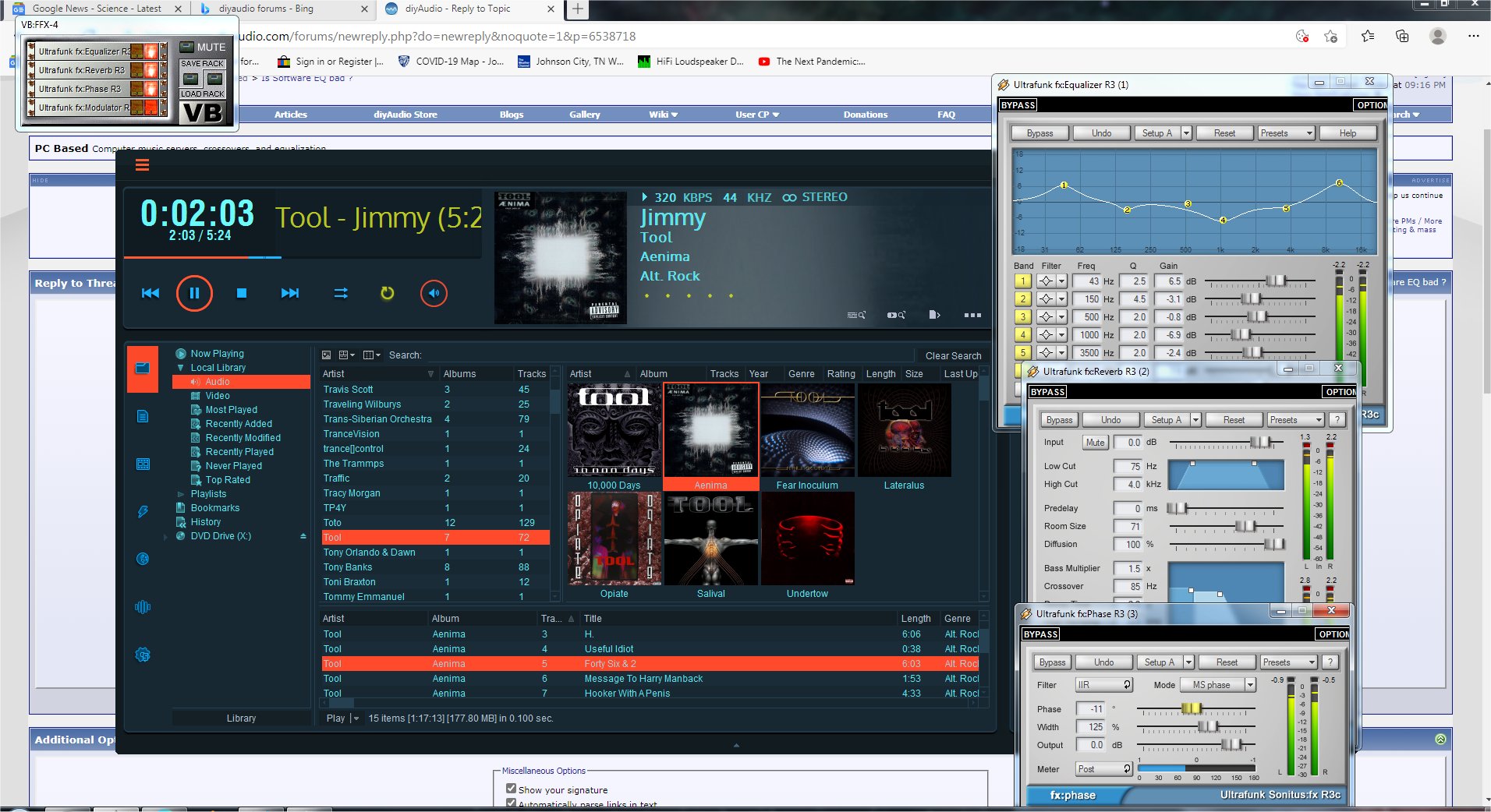Stop playback with the square stop button
The height and width of the screenshot is (812, 1491).
click(242, 293)
